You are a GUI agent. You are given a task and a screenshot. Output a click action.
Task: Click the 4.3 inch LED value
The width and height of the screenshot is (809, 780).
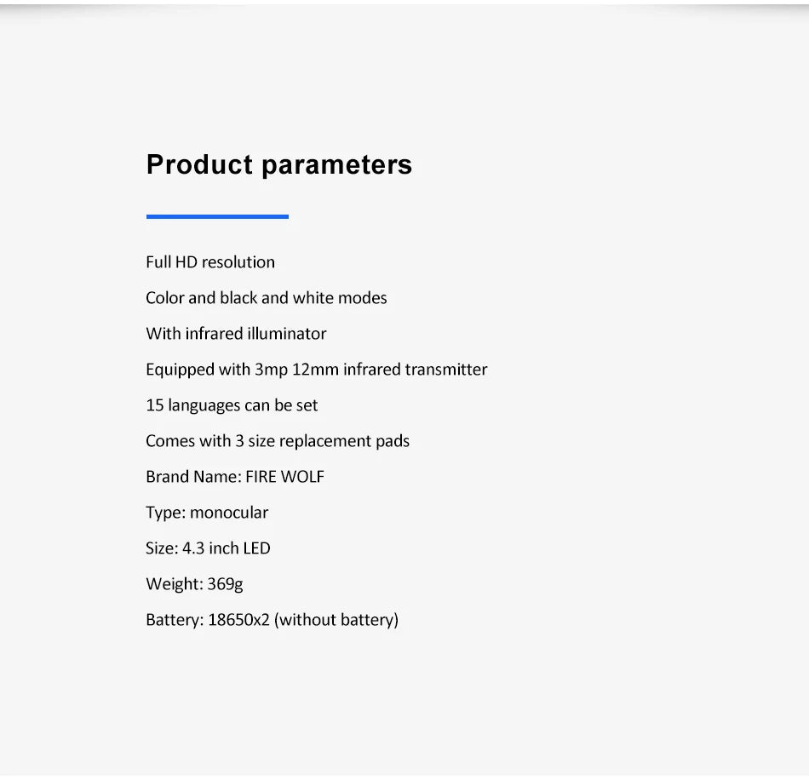[x=227, y=548]
